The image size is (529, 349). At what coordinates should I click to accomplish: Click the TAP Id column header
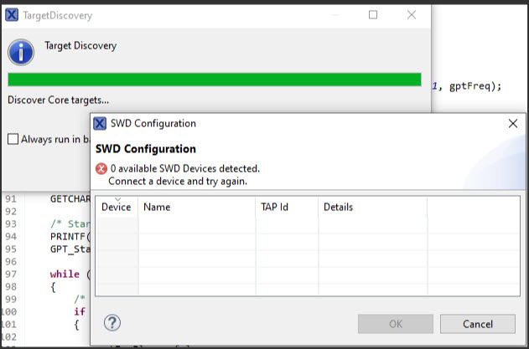[274, 207]
